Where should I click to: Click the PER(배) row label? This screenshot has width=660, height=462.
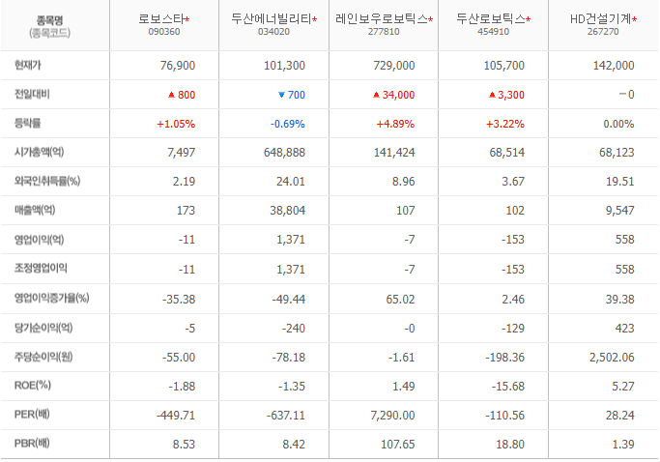(x=32, y=414)
